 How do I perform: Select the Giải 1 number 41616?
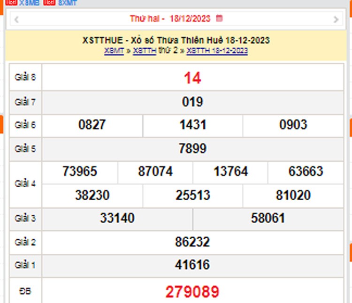click(192, 265)
